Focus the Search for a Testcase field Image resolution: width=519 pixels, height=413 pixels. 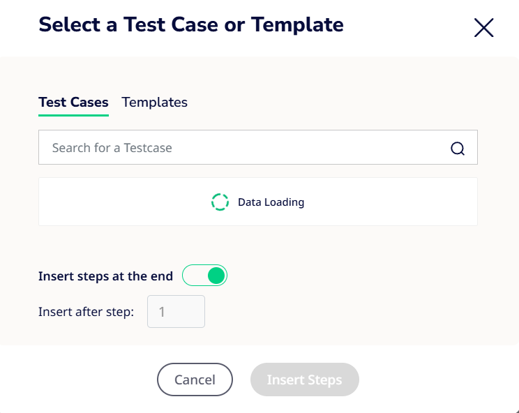click(x=244, y=148)
